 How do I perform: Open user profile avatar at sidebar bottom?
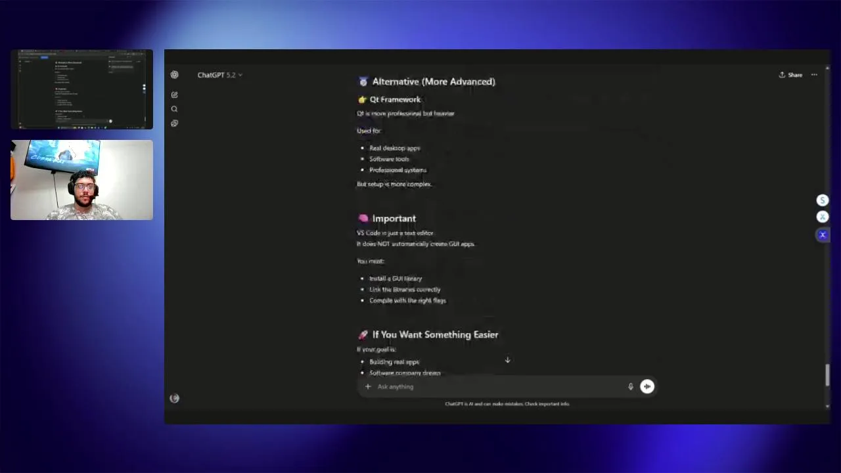tap(174, 398)
